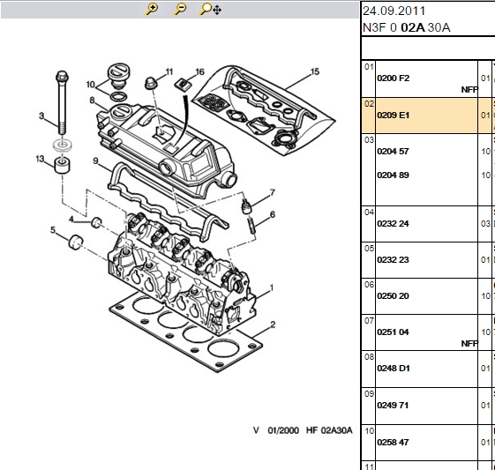495x470 pixels.
Task: Click row index 05 in parts table
Action: [369, 249]
